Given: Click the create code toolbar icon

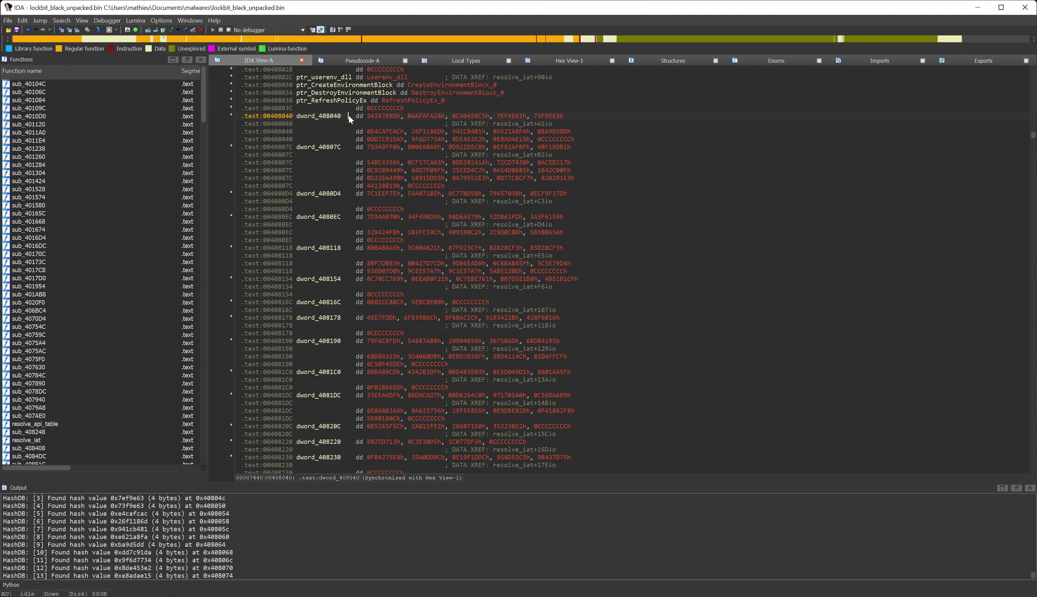Looking at the screenshot, I should point(148,30).
